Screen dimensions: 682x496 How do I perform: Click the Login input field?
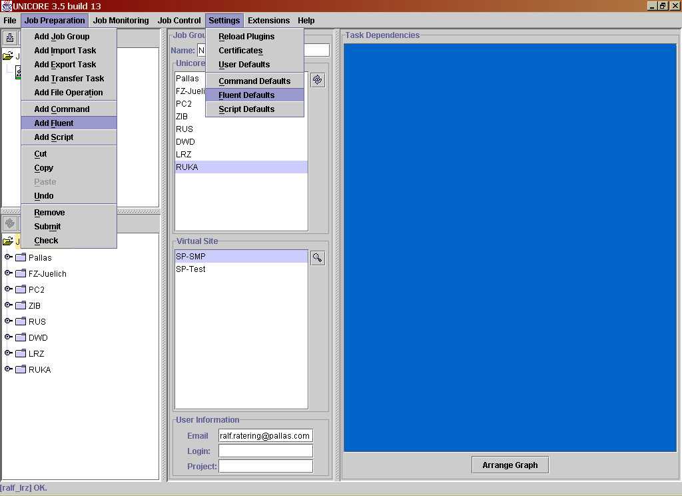pos(266,451)
